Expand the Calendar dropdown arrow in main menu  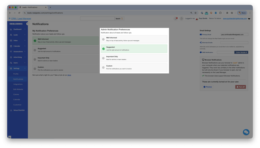25,46
